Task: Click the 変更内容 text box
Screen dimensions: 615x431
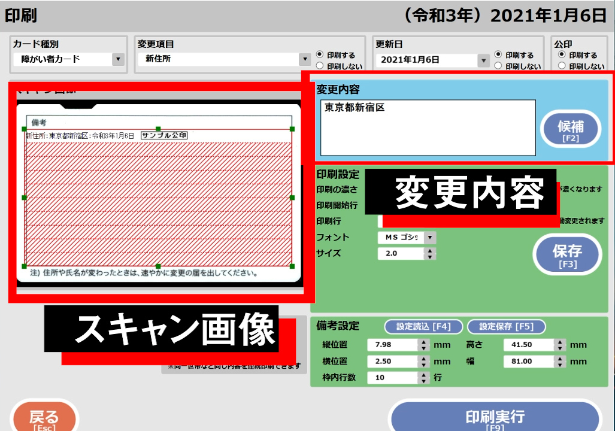Action: [428, 128]
